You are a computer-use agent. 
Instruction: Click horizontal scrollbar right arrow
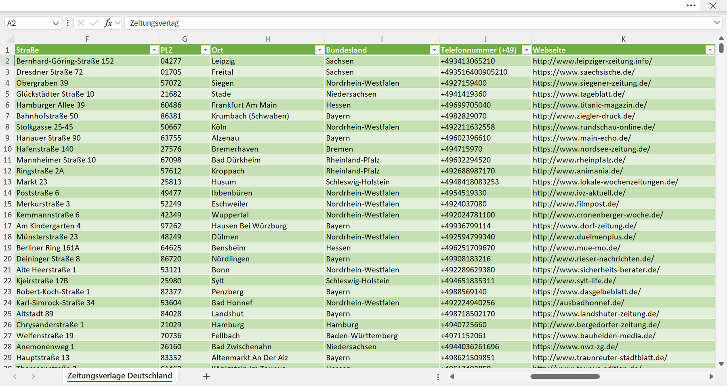[711, 377]
